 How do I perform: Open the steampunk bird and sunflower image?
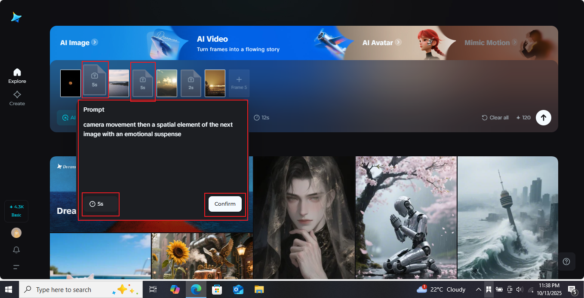(x=202, y=256)
